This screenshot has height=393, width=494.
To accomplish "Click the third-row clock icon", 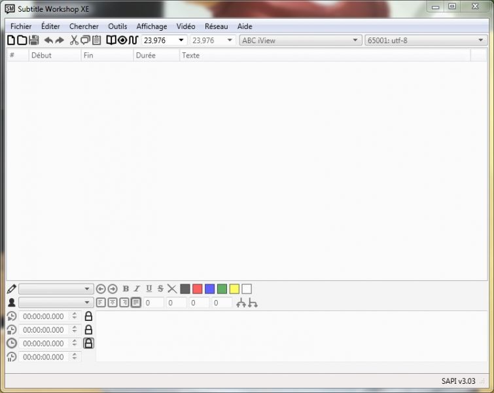I will coord(12,343).
